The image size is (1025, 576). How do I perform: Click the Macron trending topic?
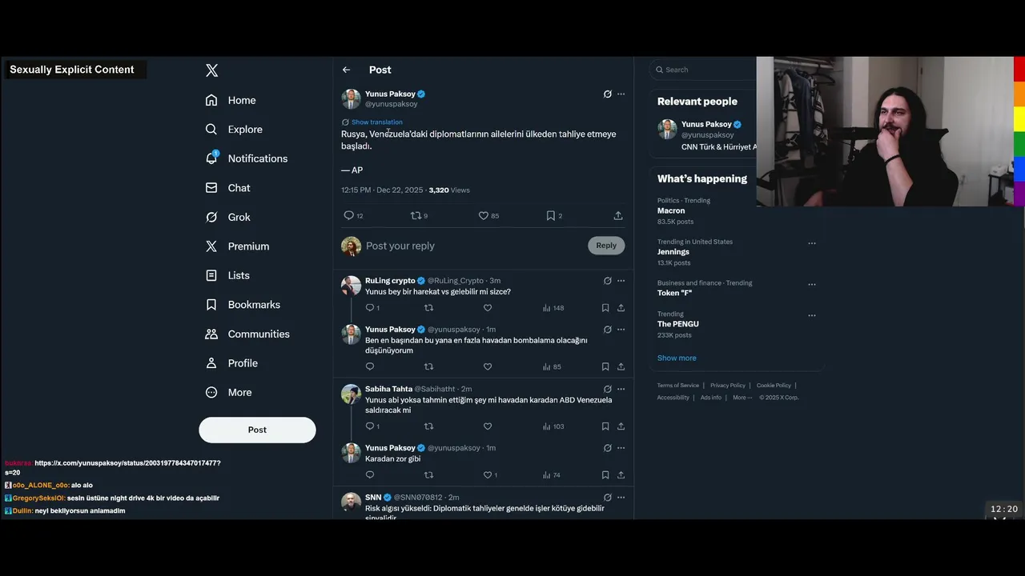(671, 210)
